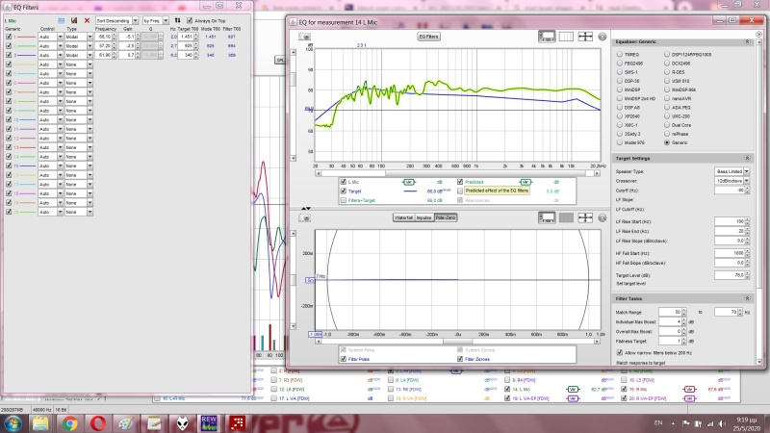Toggle Filter Poles checkbox

[x=344, y=359]
